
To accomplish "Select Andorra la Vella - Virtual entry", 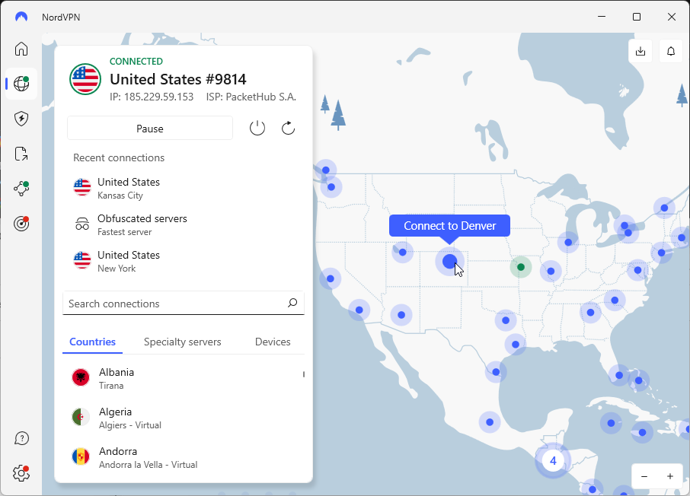I will pos(184,457).
